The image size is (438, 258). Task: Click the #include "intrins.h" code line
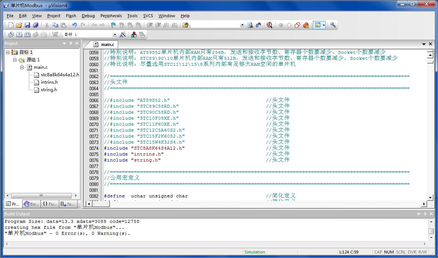click(x=134, y=154)
